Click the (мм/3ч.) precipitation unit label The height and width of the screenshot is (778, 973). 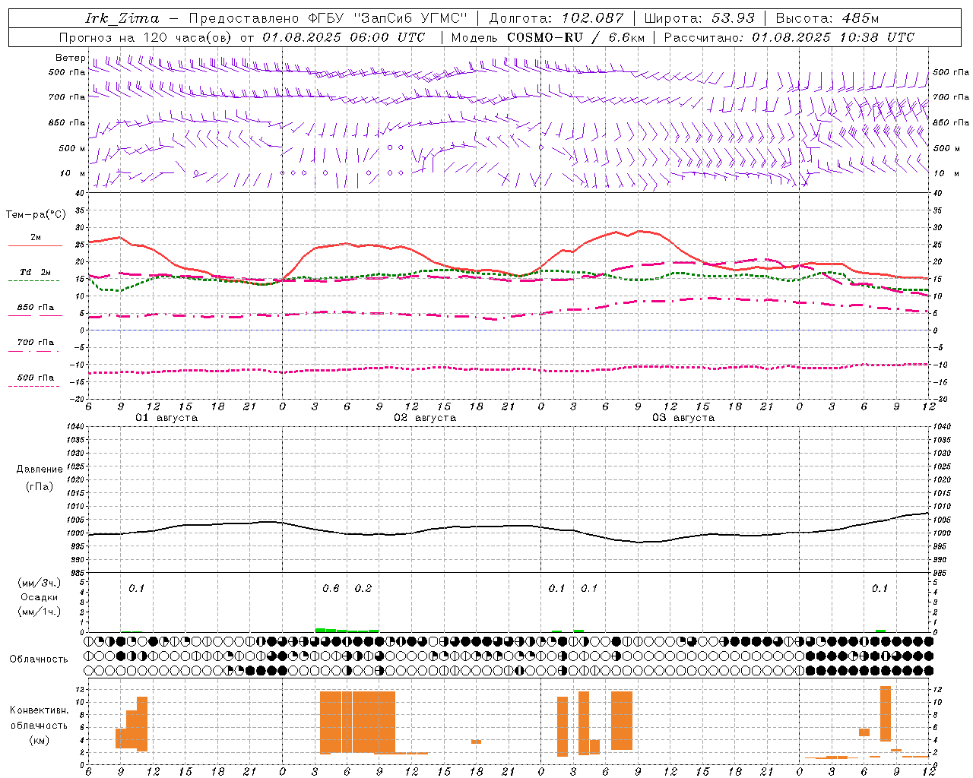pos(40,583)
